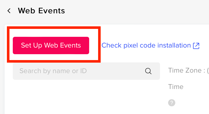Show help tooltip under Time label
This screenshot has height=114, width=209.
tap(172, 103)
